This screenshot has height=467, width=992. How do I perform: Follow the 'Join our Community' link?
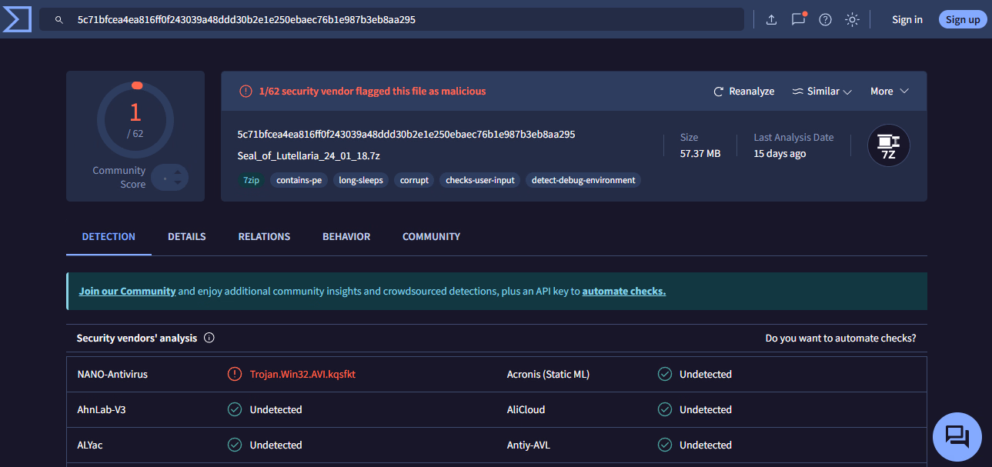(x=128, y=292)
